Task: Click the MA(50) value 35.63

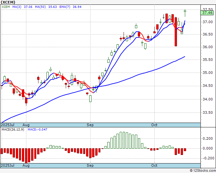Action: [x=52, y=7]
